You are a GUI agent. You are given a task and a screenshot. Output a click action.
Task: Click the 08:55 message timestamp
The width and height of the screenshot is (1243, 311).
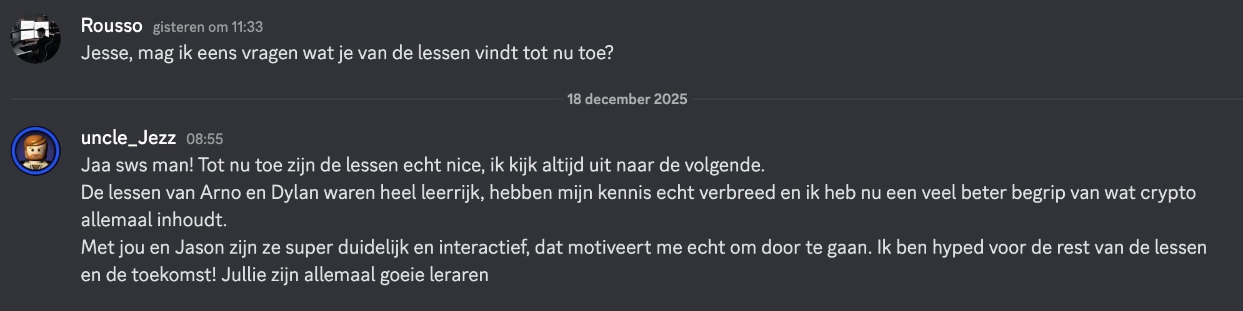204,139
